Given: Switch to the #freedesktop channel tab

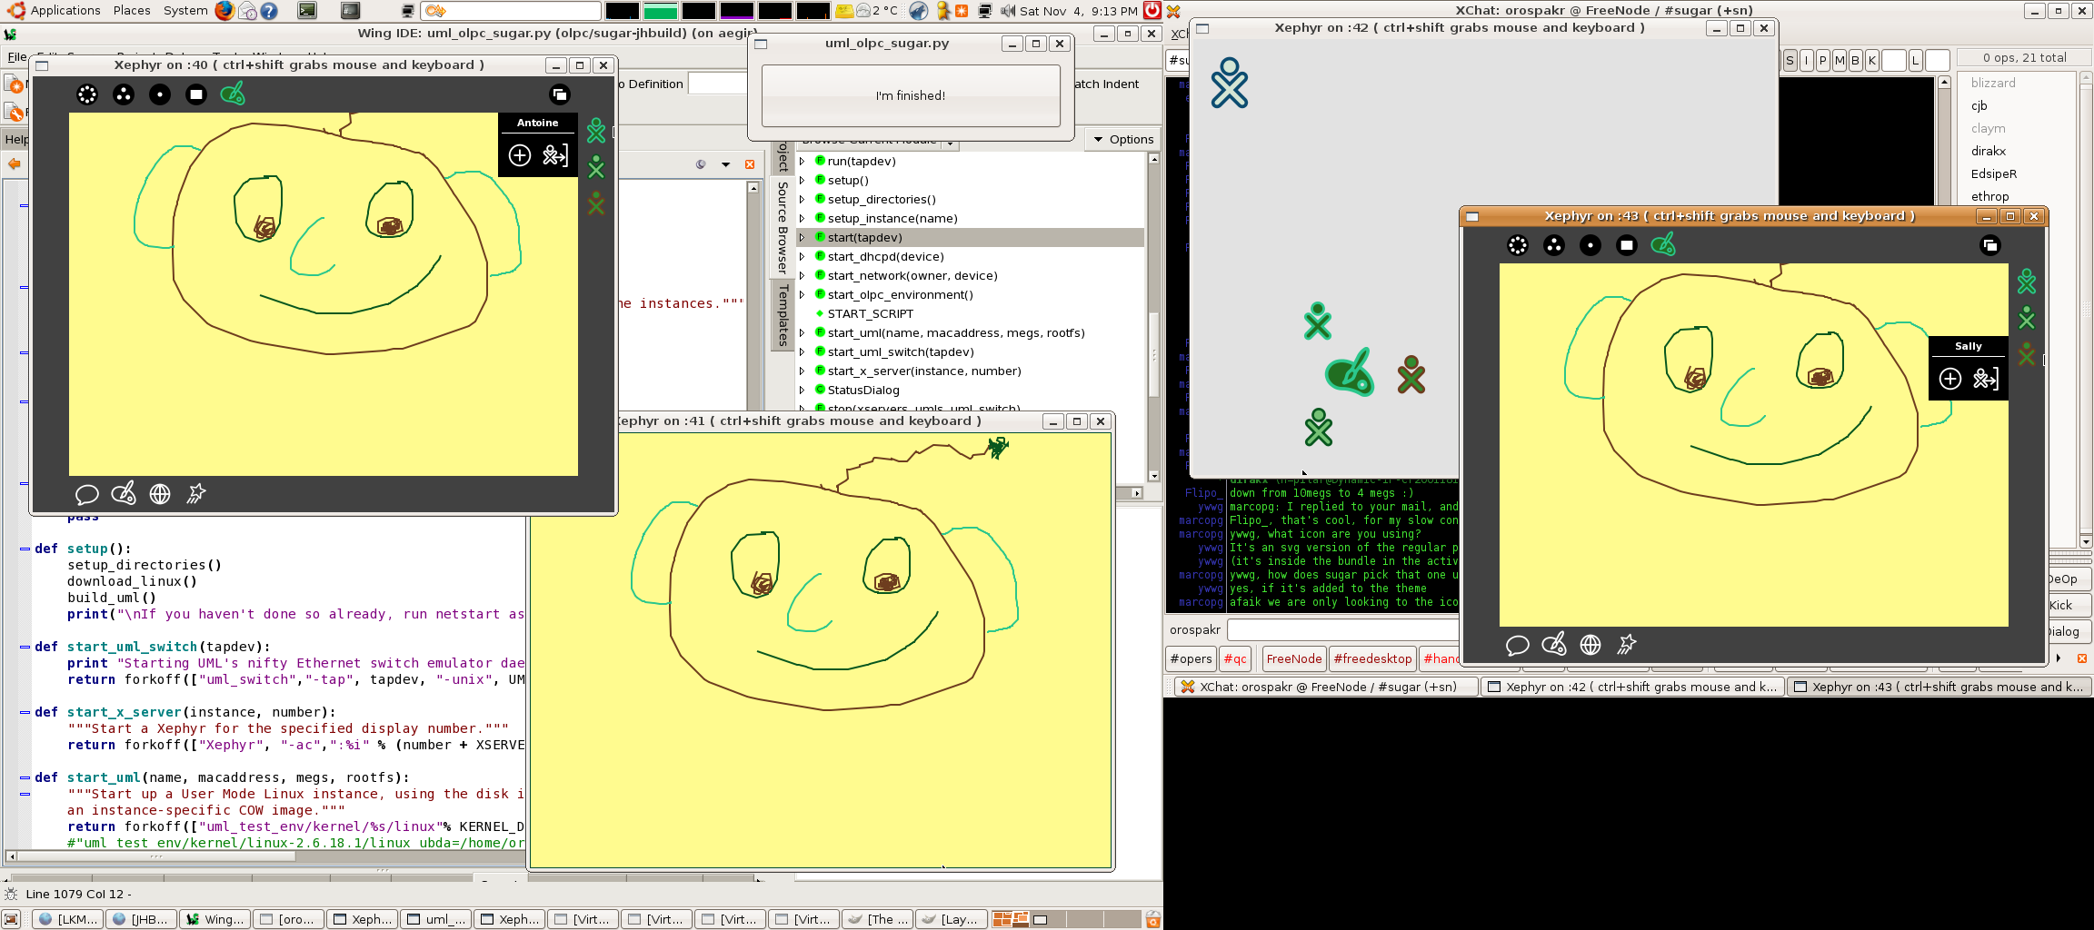Looking at the screenshot, I should point(1372,658).
